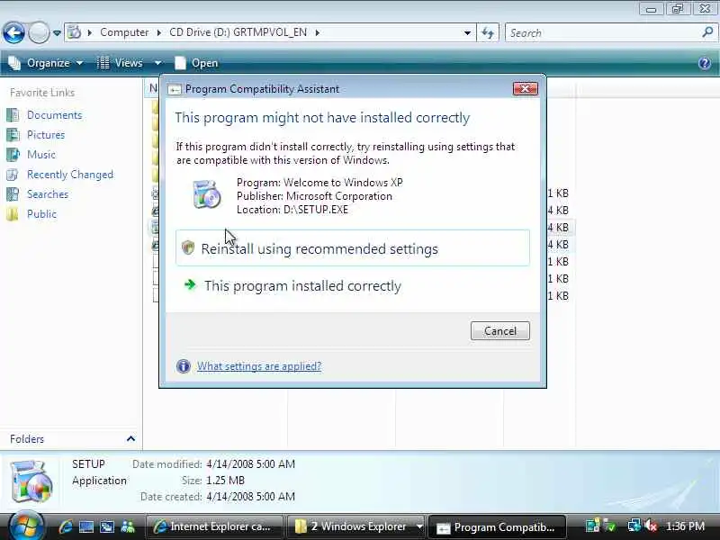The image size is (720, 540).
Task: Click the shield icon beside Reinstall
Action: (x=188, y=247)
